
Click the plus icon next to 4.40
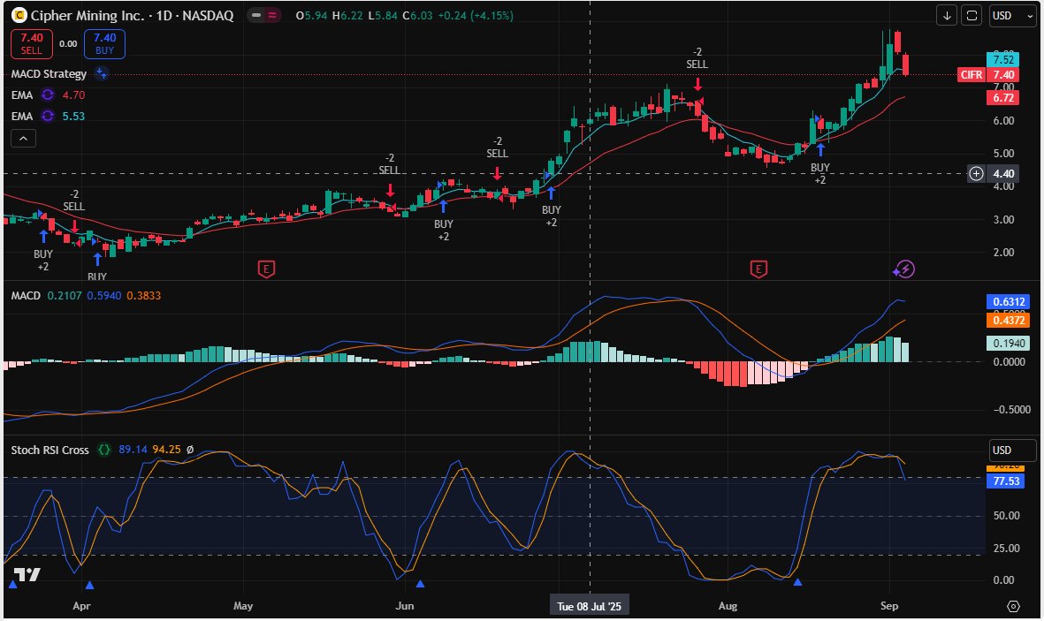click(976, 174)
